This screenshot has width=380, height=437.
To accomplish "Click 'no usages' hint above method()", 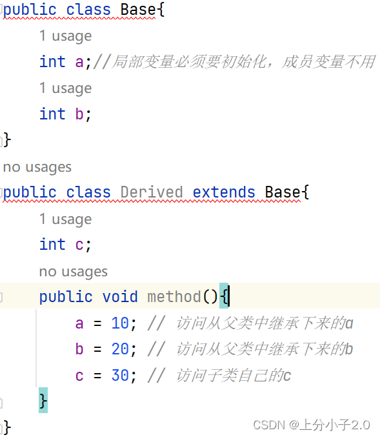I will pyautogui.click(x=74, y=272).
